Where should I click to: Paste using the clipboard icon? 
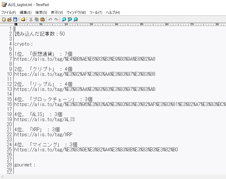(x=43, y=19)
